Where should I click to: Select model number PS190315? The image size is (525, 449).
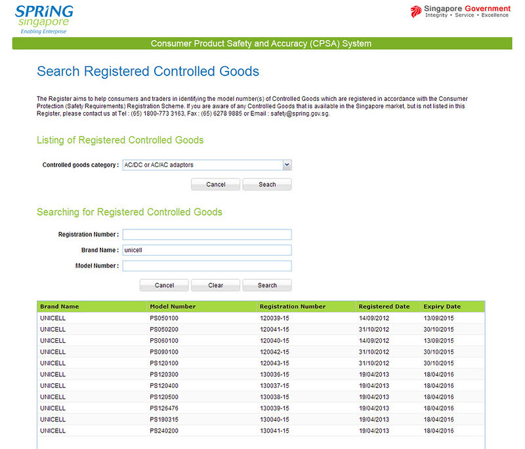pyautogui.click(x=164, y=420)
